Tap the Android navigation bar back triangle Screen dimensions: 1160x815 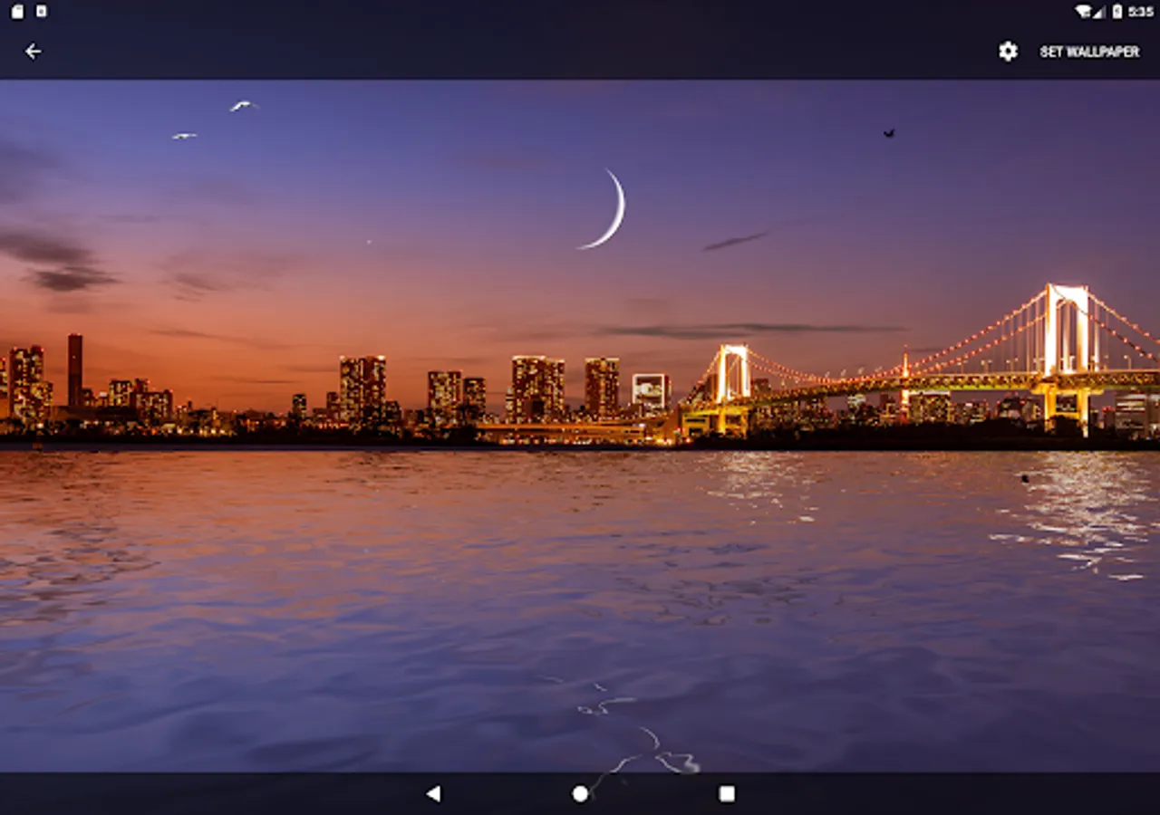433,793
